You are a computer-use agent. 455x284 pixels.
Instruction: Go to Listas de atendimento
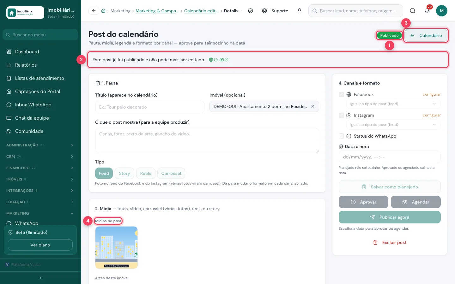tap(40, 78)
